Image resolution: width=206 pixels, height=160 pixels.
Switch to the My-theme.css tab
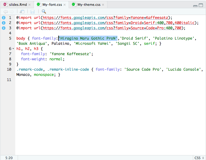click(x=89, y=5)
